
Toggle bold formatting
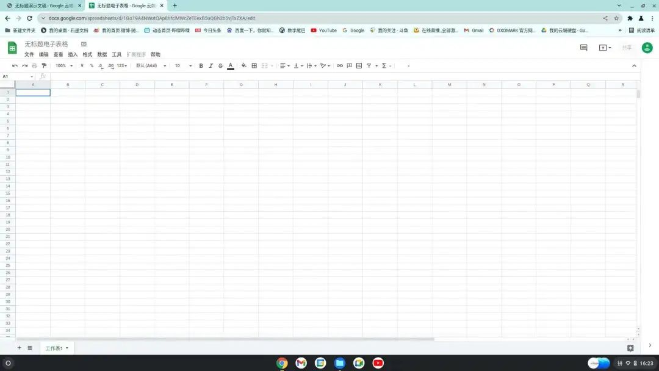[x=201, y=66]
